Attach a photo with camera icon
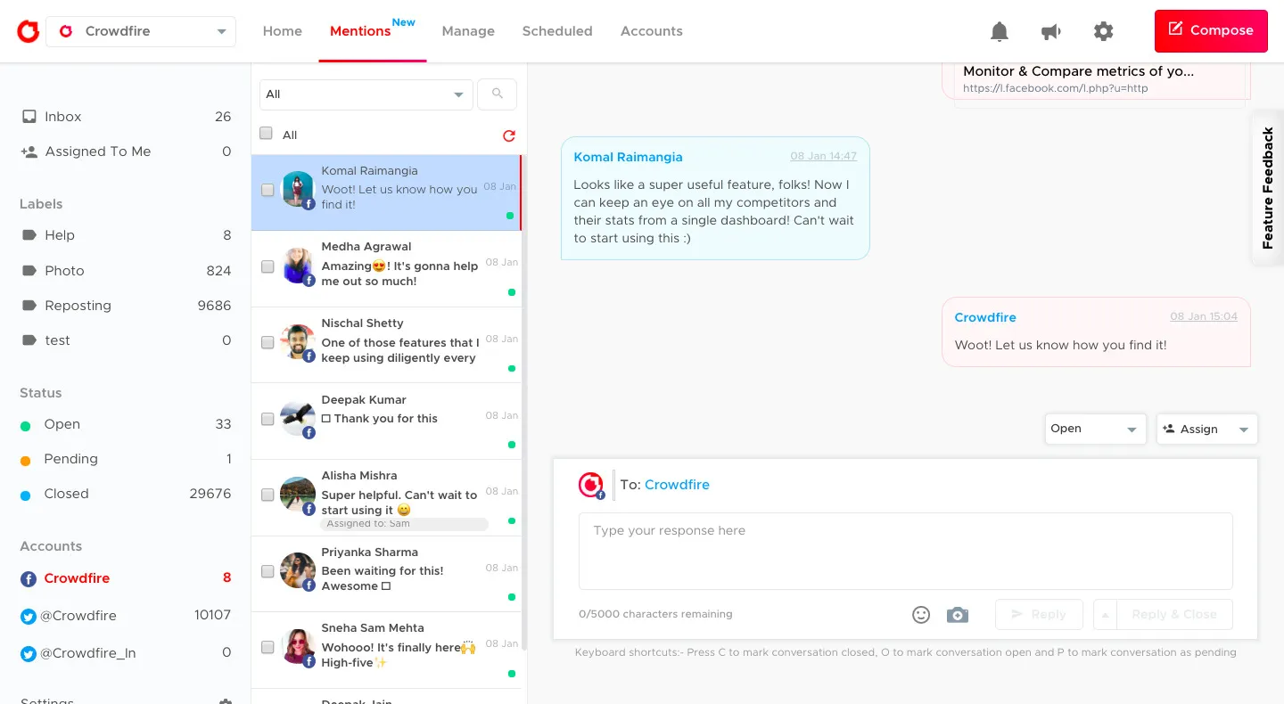This screenshot has width=1284, height=704. 958,615
